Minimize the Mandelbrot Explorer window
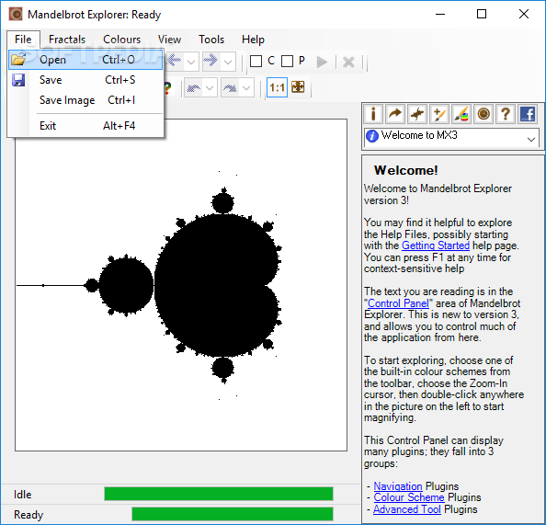Viewport: 546px width, 525px height. coord(440,14)
